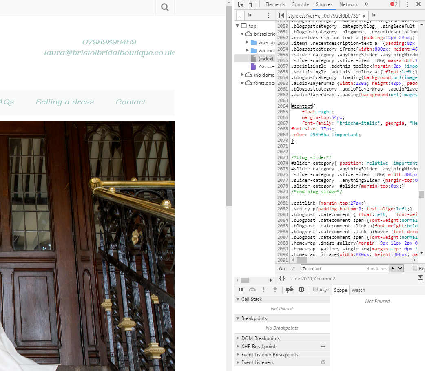Viewport: 425px width, 371px height.
Task: Close the DevTools panel
Action: (418, 4)
